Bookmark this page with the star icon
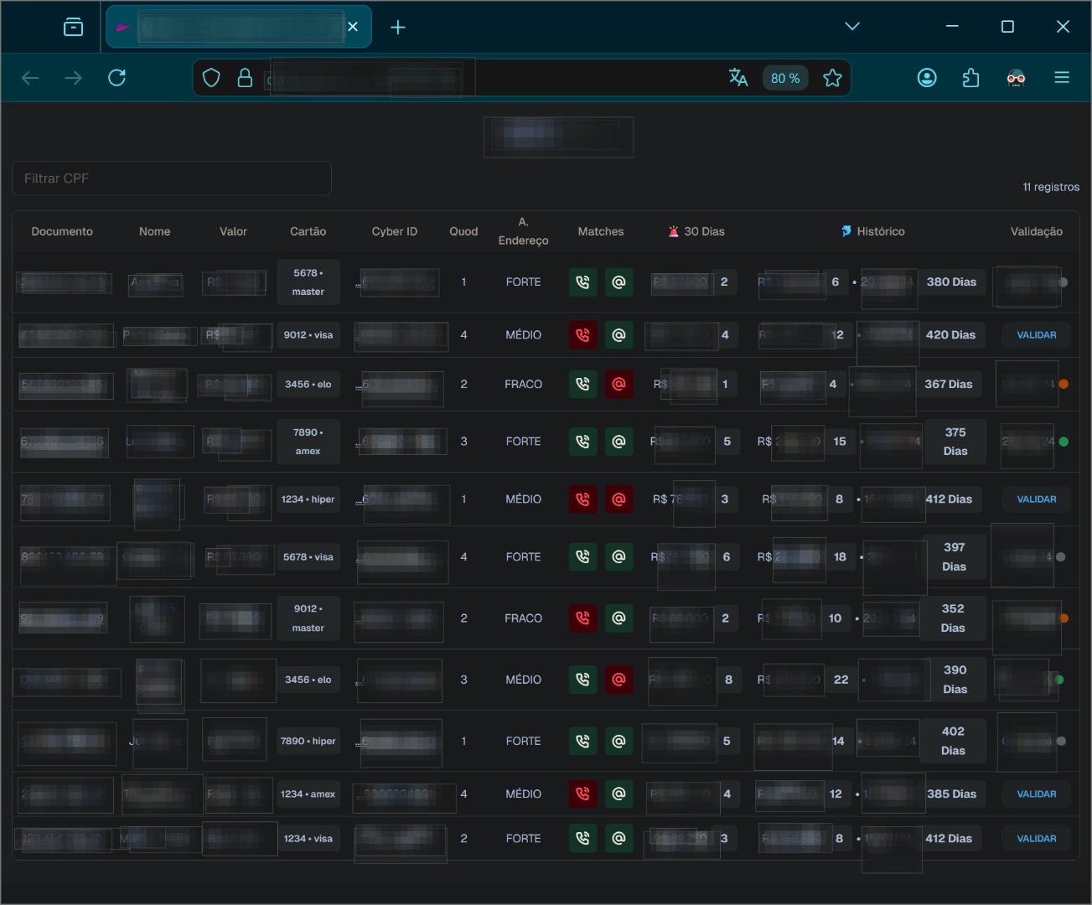This screenshot has width=1092, height=905. (832, 78)
